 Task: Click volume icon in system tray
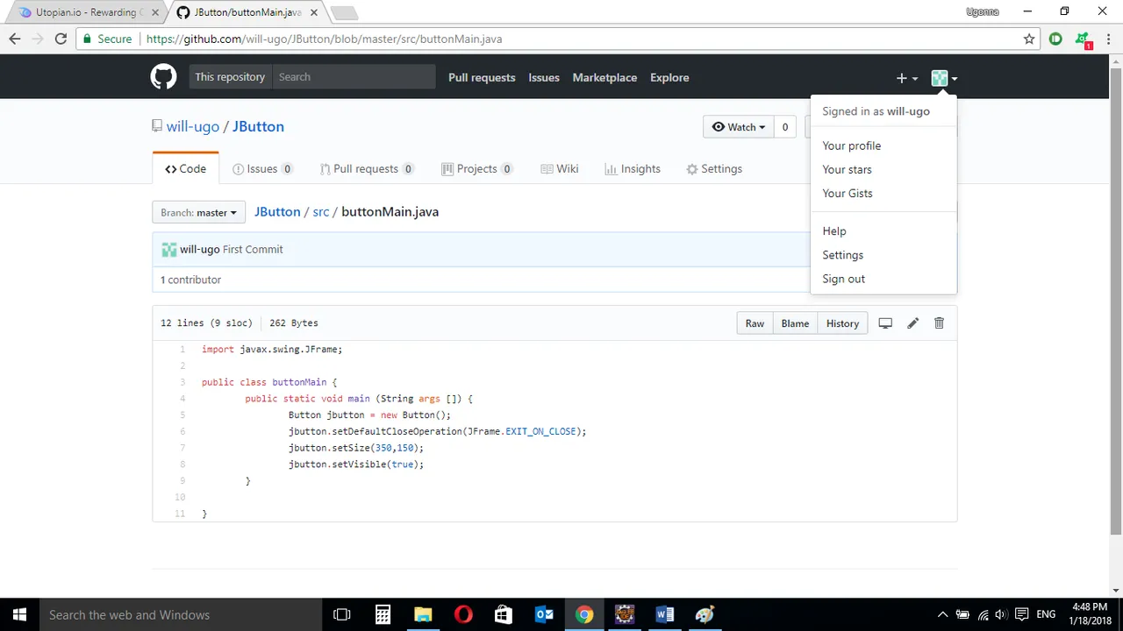(1001, 614)
